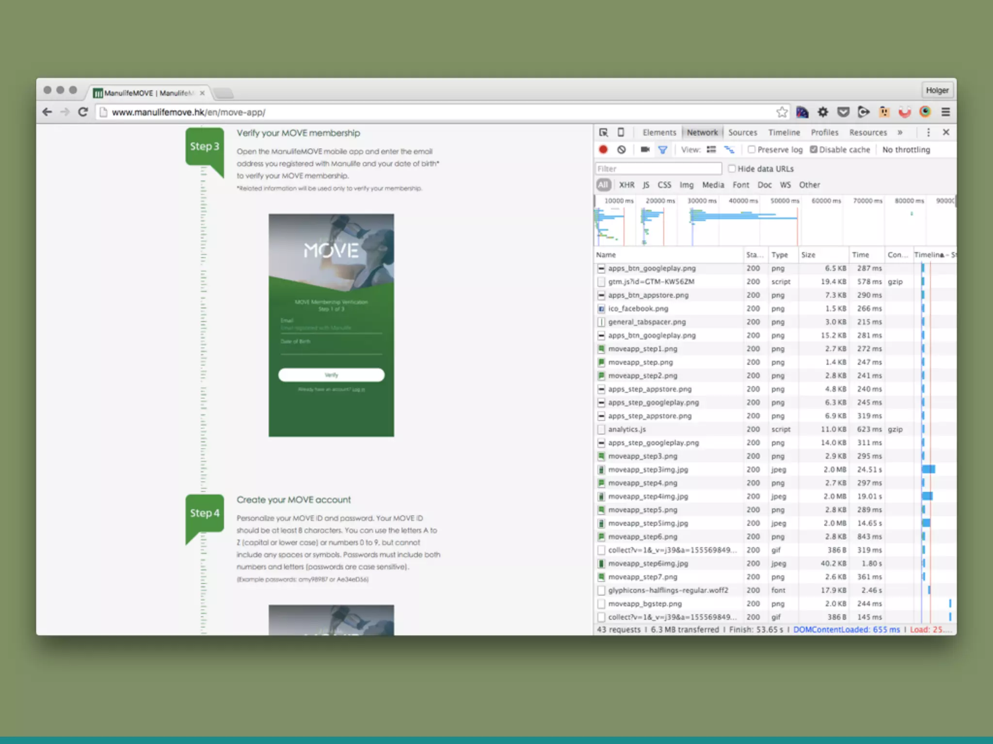Open the No throttling dropdown
Viewport: 993px width, 744px height.
pos(906,150)
